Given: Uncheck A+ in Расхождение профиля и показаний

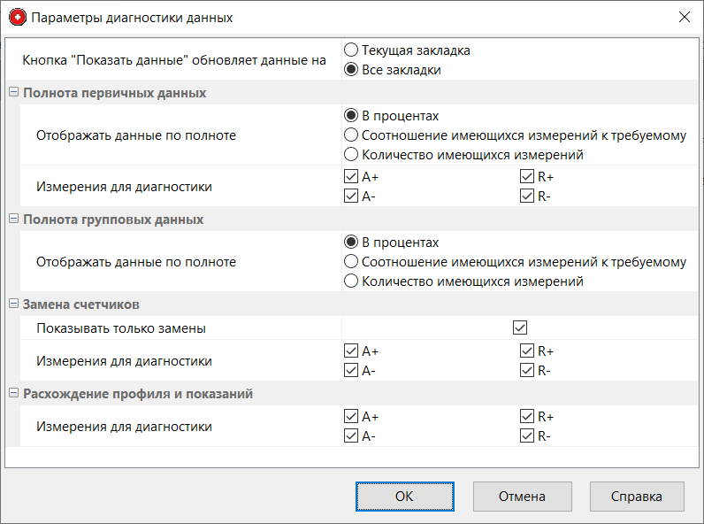Looking at the screenshot, I should [351, 416].
